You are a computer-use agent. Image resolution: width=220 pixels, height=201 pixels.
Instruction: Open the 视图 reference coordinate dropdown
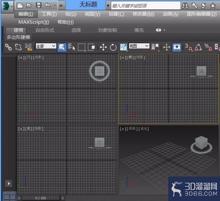point(139,46)
